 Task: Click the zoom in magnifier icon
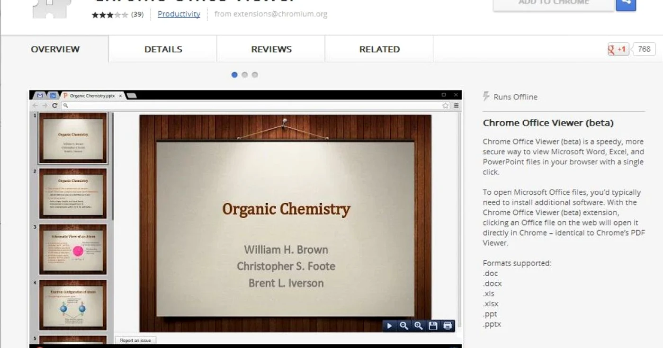point(418,326)
